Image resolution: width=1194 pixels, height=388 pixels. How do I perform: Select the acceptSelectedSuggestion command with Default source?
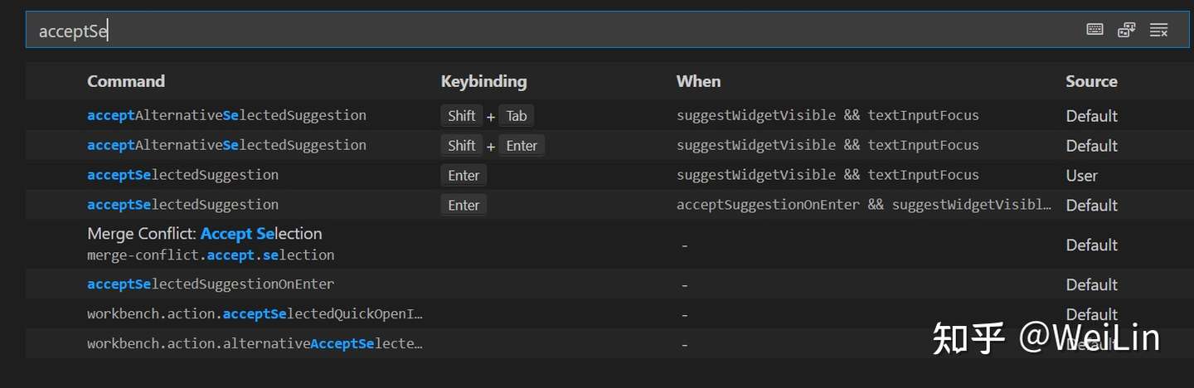coord(182,205)
